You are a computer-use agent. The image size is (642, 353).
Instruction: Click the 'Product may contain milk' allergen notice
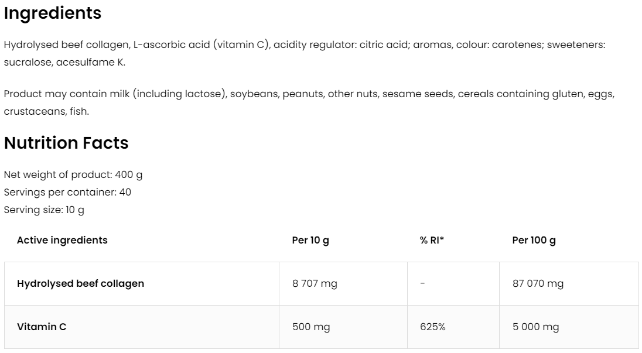coord(309,94)
